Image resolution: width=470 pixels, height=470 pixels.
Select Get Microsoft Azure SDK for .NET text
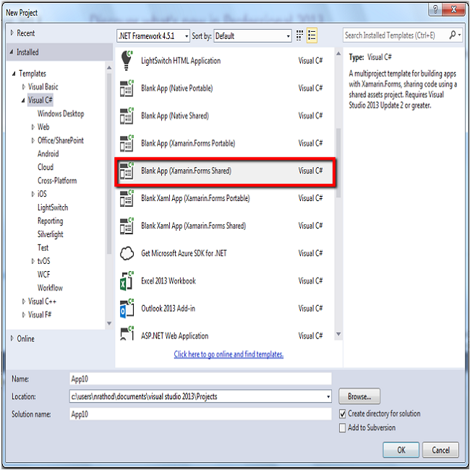(x=184, y=253)
